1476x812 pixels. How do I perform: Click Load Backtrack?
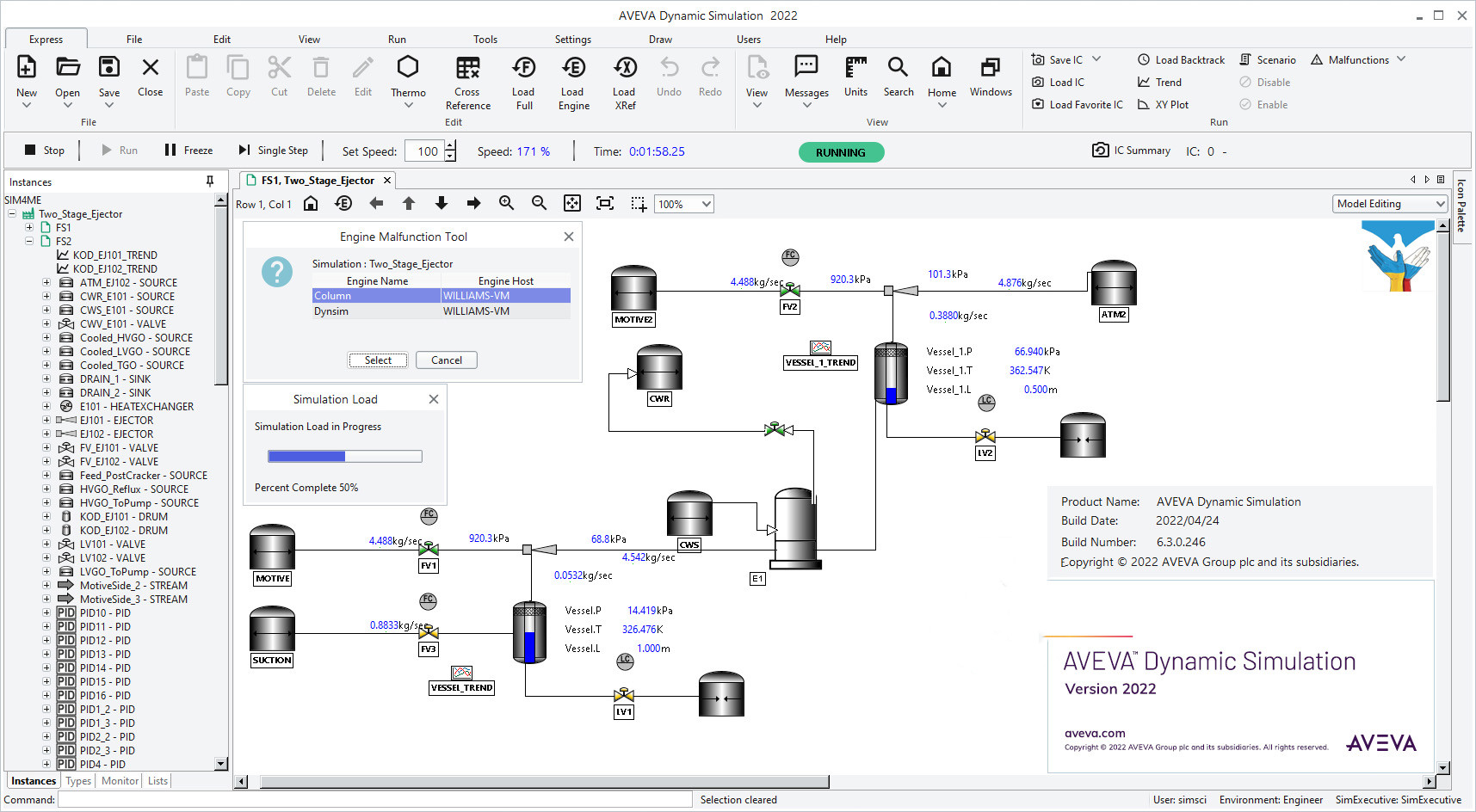1182,59
